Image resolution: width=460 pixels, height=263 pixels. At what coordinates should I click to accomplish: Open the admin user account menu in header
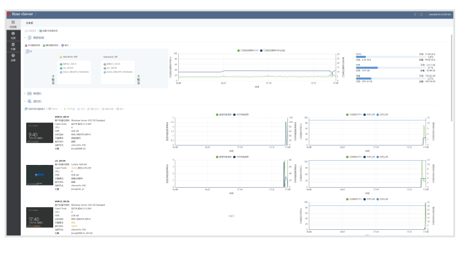[439, 14]
